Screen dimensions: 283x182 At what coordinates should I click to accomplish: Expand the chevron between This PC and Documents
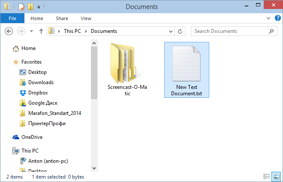tap(86, 31)
